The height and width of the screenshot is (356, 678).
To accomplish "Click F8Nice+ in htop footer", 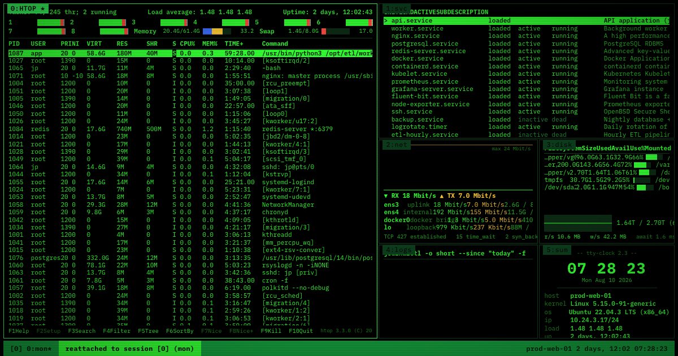I will [241, 331].
